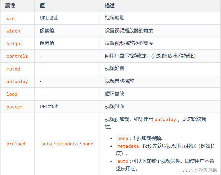The image size is (221, 175).
Task: Click 设置视频播放器的高度 description
Action: pyautogui.click(x=129, y=43)
